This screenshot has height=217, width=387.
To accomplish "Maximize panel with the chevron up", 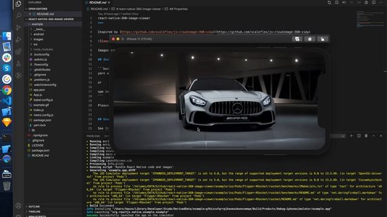I will pyautogui.click(x=374, y=136).
